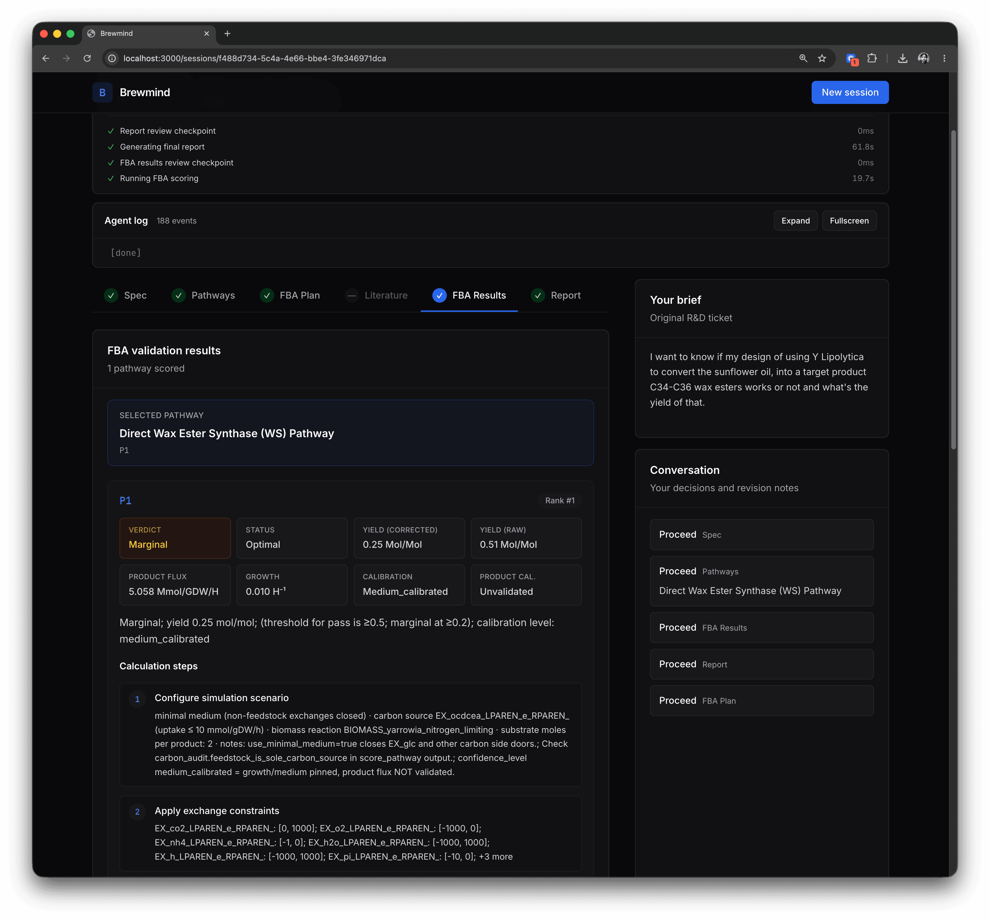The image size is (990, 920).
Task: Click the 188 events label
Action: [x=177, y=221]
